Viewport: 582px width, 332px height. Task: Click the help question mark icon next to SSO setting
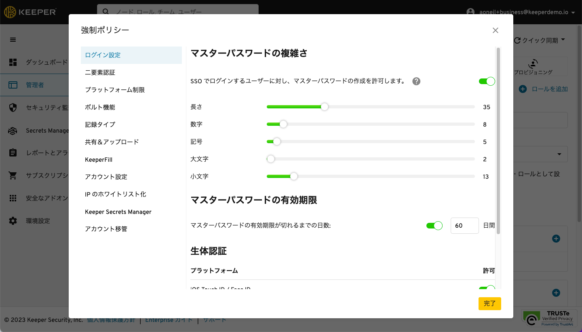point(416,81)
